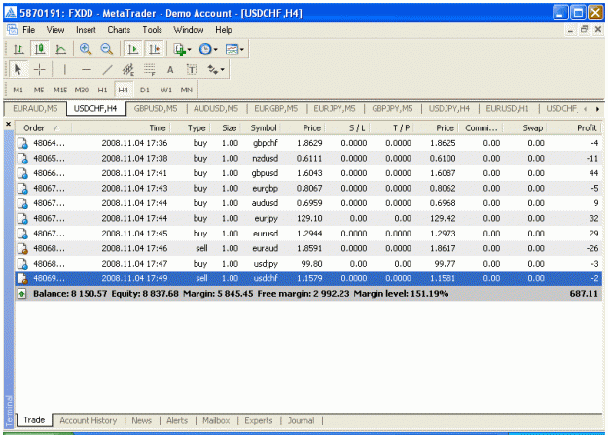Select the gbpchf buy order row

[x=308, y=143]
